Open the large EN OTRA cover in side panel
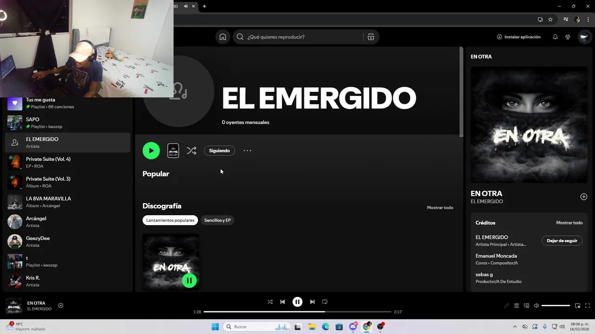The width and height of the screenshot is (595, 334). click(x=529, y=125)
